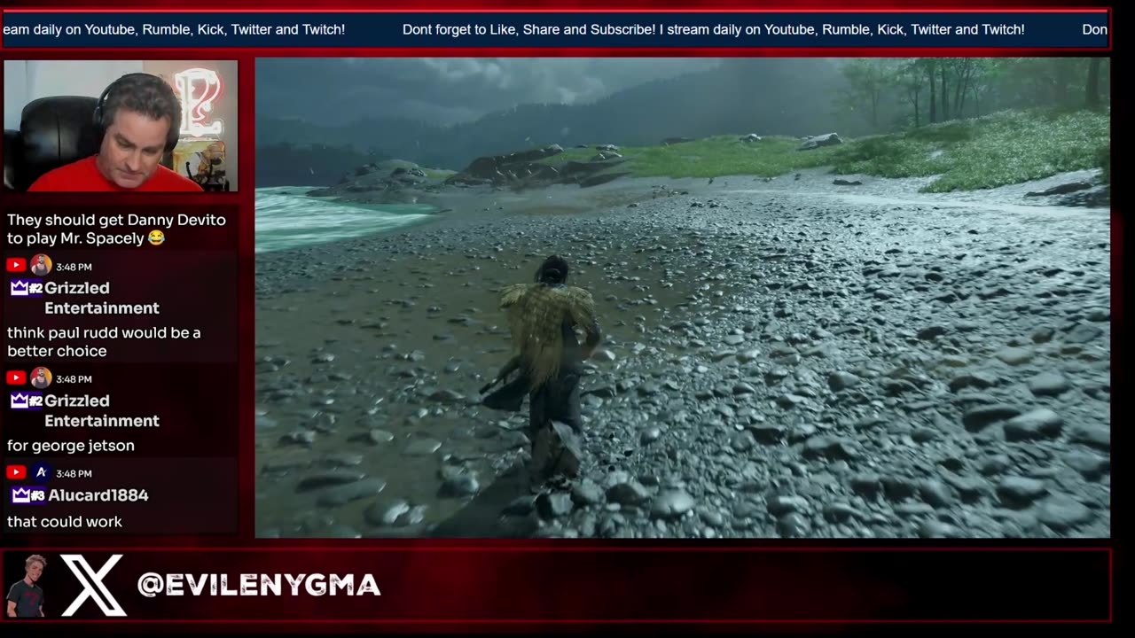The width and height of the screenshot is (1135, 638).
Task: Click crown #2 badge above 'for george jetson'
Action: tap(27, 401)
